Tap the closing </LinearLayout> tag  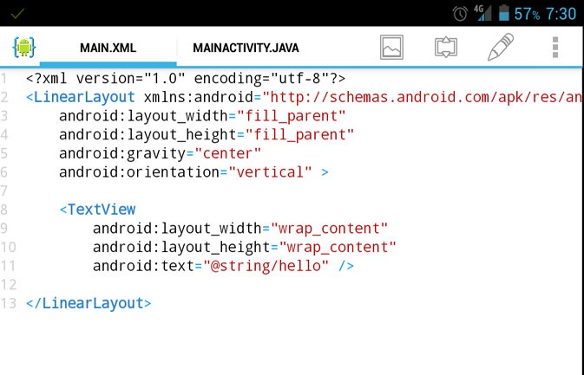(x=89, y=303)
